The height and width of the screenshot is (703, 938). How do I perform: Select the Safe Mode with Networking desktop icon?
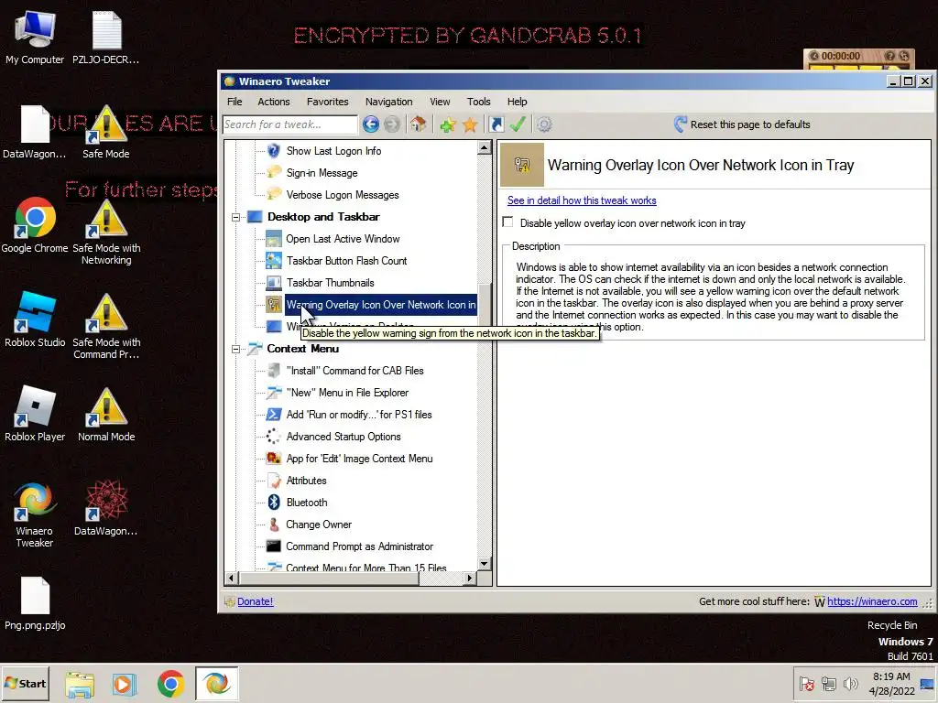click(106, 231)
